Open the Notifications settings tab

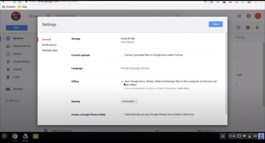(x=49, y=45)
